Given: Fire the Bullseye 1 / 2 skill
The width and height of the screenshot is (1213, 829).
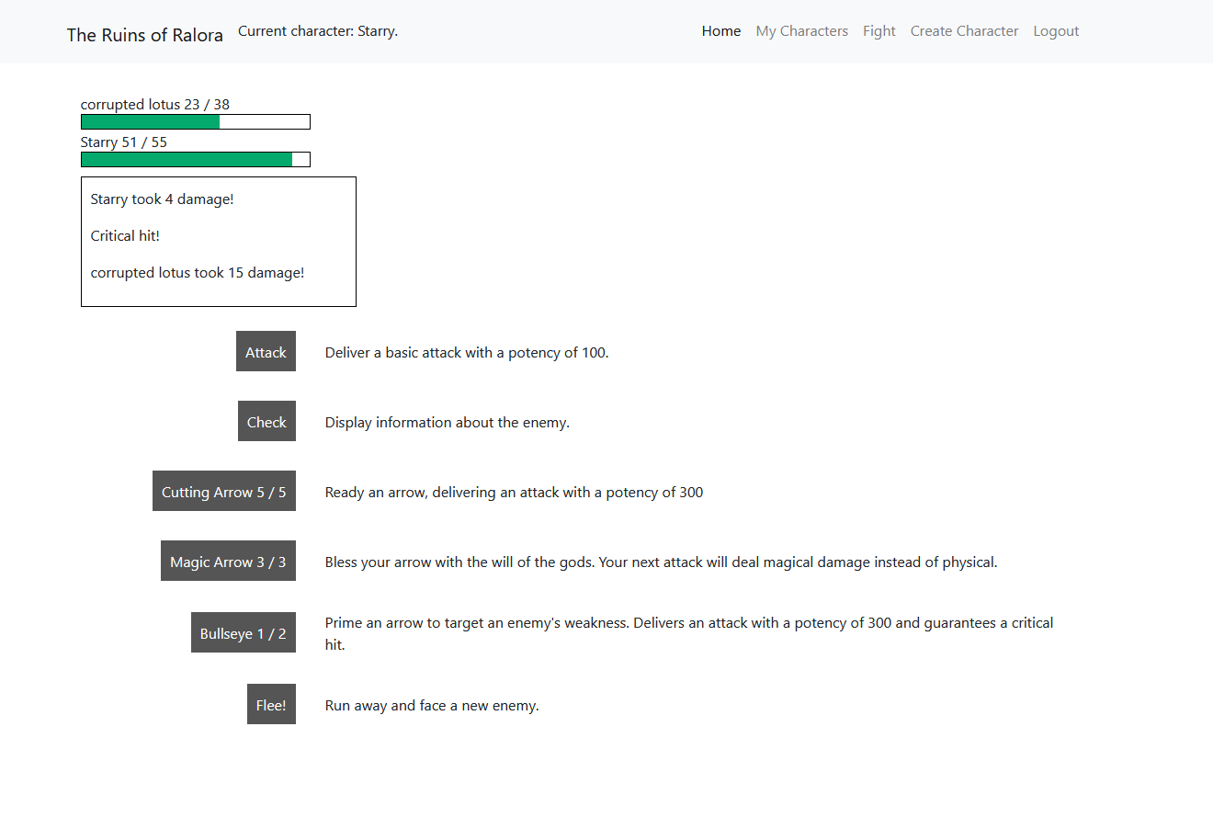Looking at the screenshot, I should [243, 632].
